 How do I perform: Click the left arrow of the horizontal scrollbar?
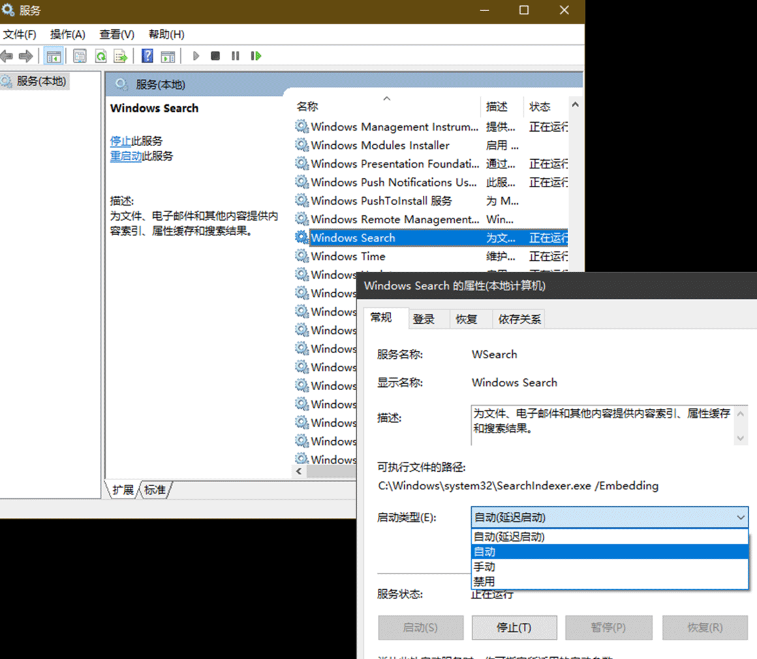point(299,471)
